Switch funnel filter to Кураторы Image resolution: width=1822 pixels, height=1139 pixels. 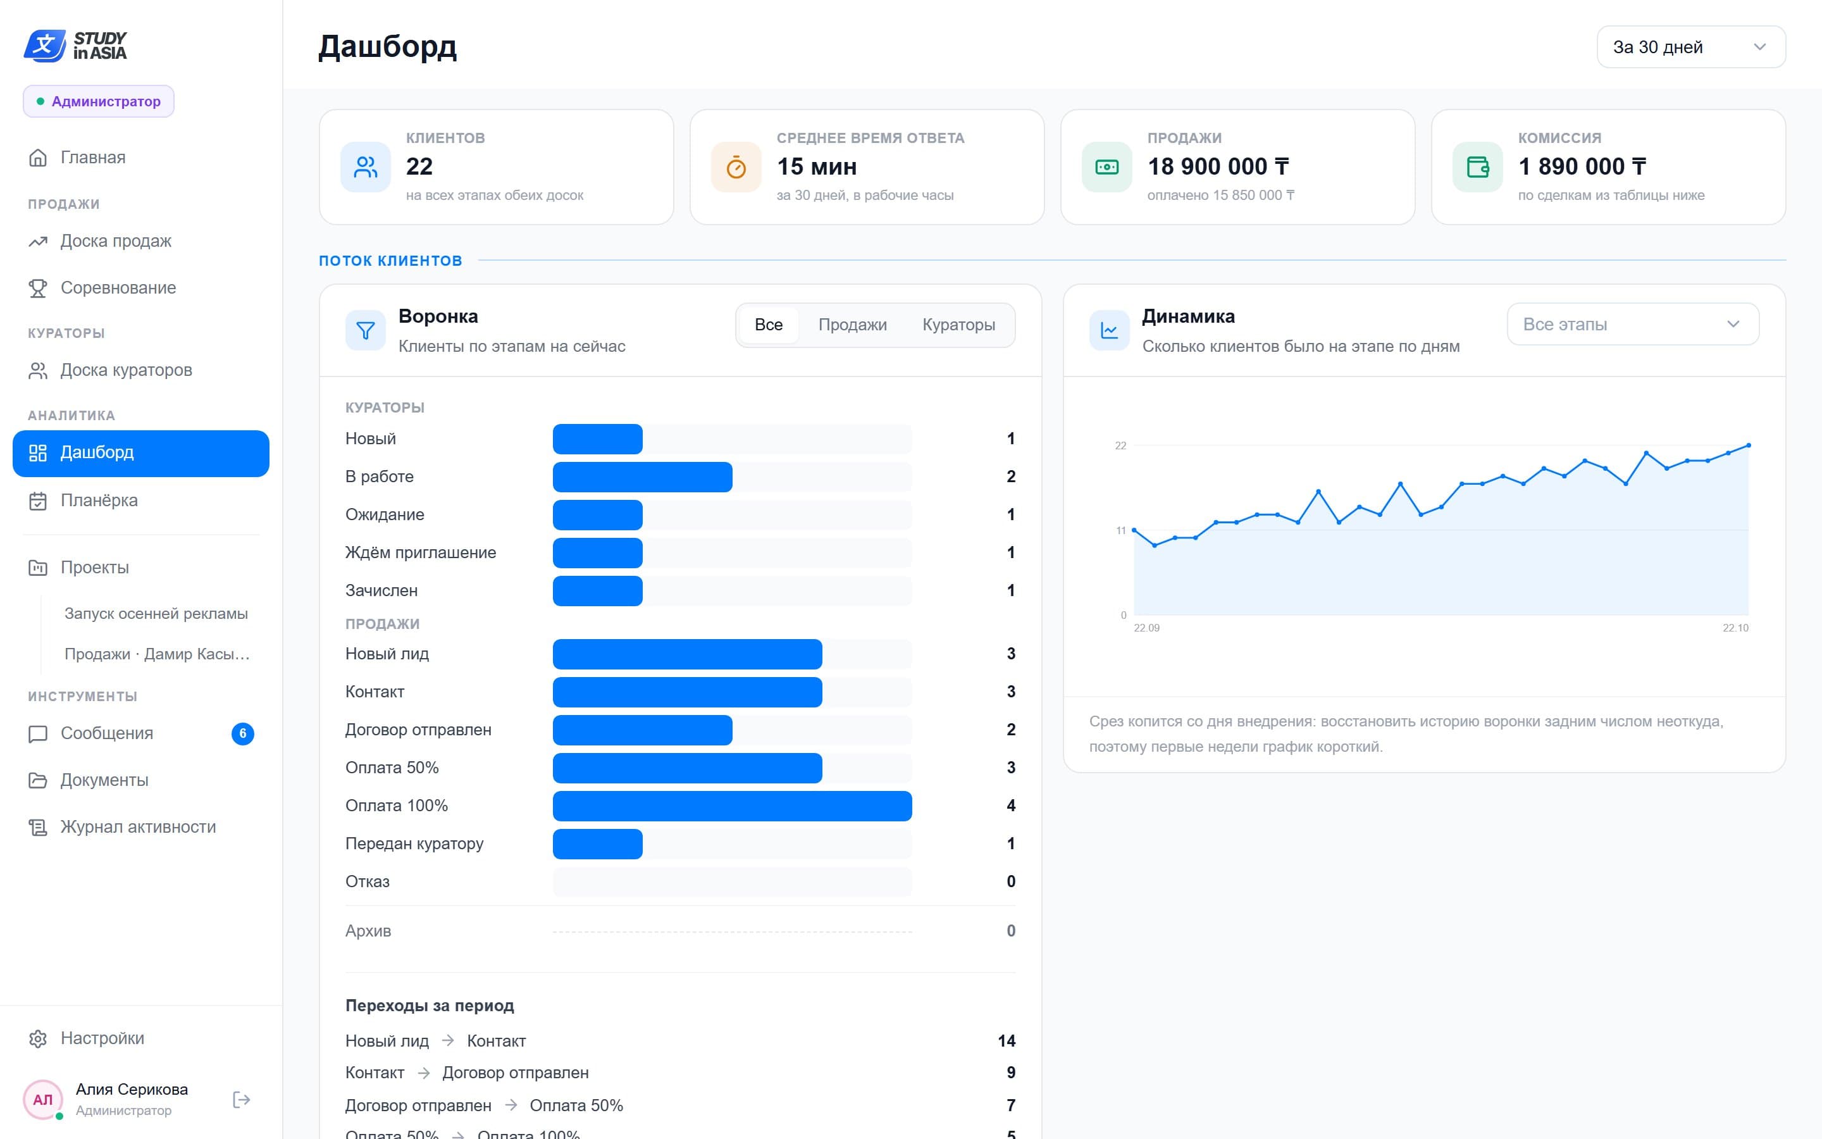[958, 325]
